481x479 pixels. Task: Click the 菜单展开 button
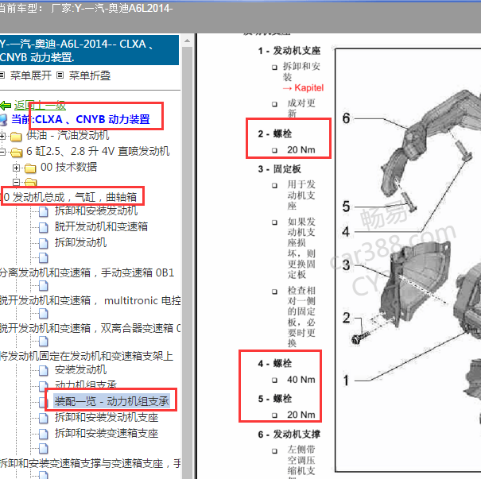pyautogui.click(x=31, y=75)
